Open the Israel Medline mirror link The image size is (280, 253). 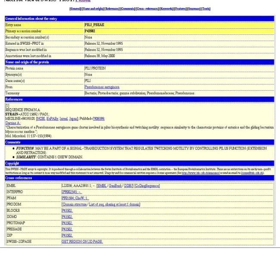pos(64,119)
